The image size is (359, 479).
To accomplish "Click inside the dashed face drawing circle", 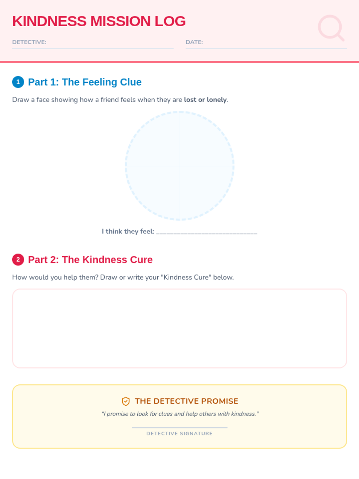I will pos(180,166).
